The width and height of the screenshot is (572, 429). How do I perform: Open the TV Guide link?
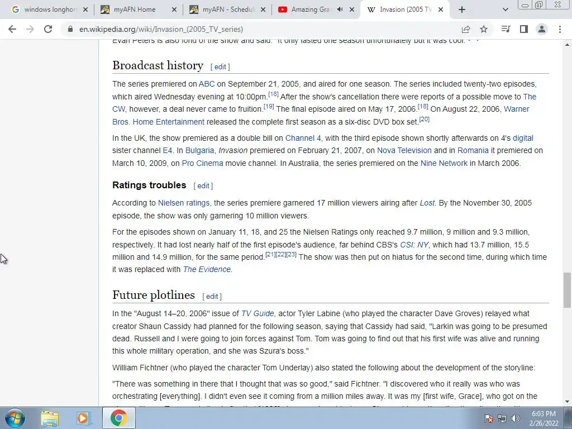[258, 314]
